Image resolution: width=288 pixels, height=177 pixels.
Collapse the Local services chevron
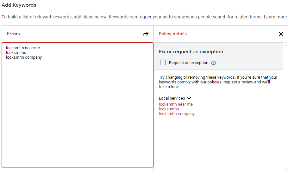[x=189, y=98]
